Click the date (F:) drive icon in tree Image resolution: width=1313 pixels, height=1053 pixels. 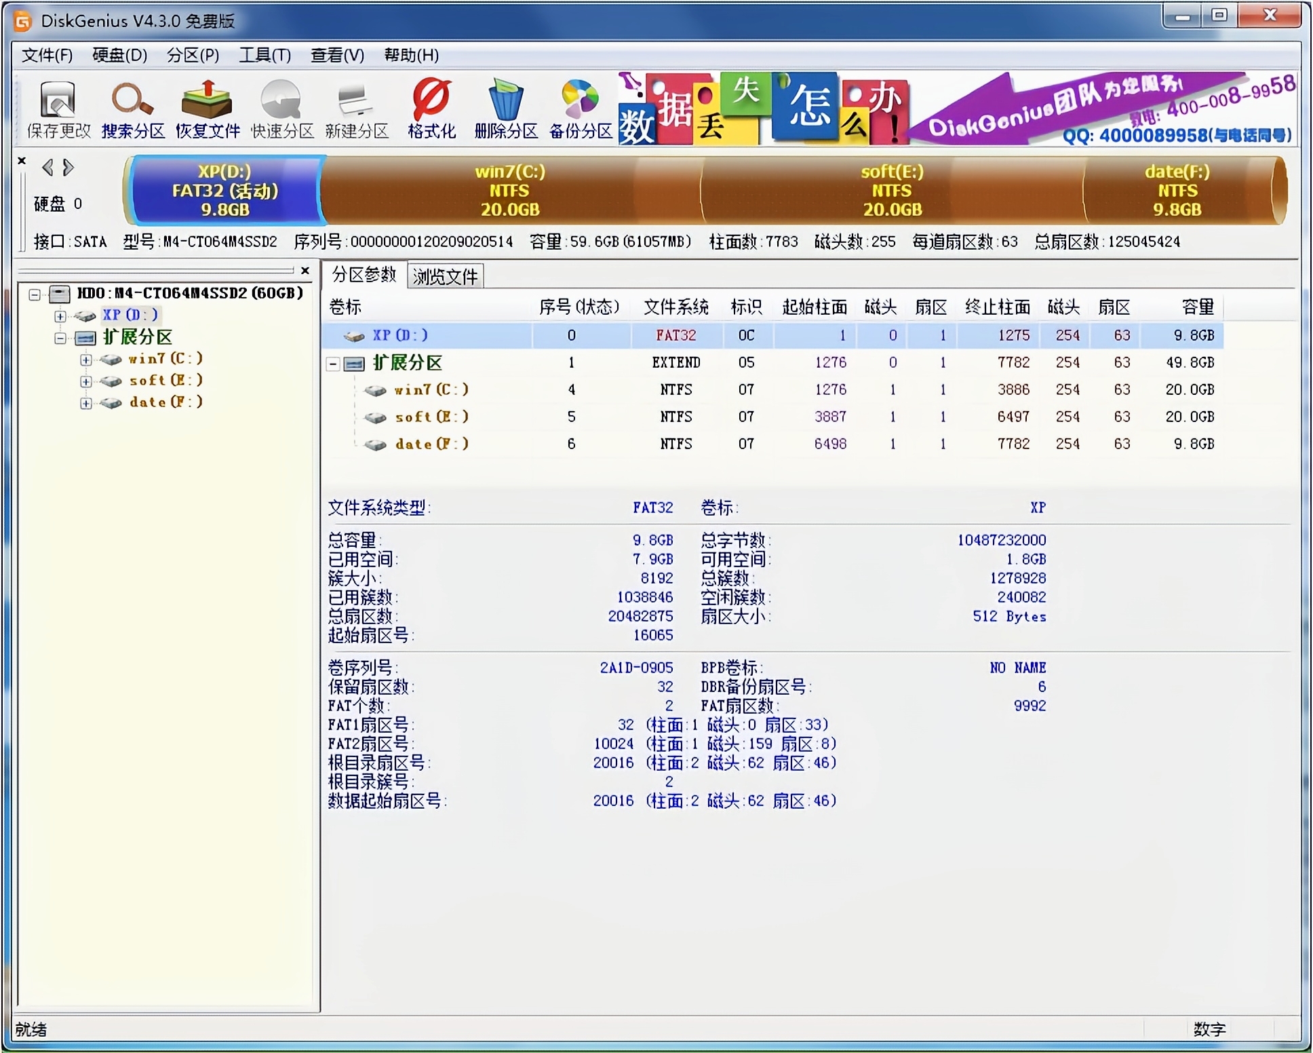[111, 402]
